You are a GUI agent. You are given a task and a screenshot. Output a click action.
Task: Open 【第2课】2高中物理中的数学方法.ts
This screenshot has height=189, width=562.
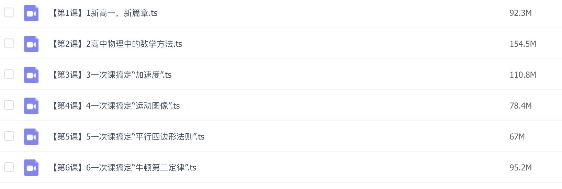pyautogui.click(x=116, y=44)
